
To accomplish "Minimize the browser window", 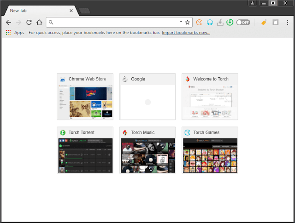I will 264,3.
